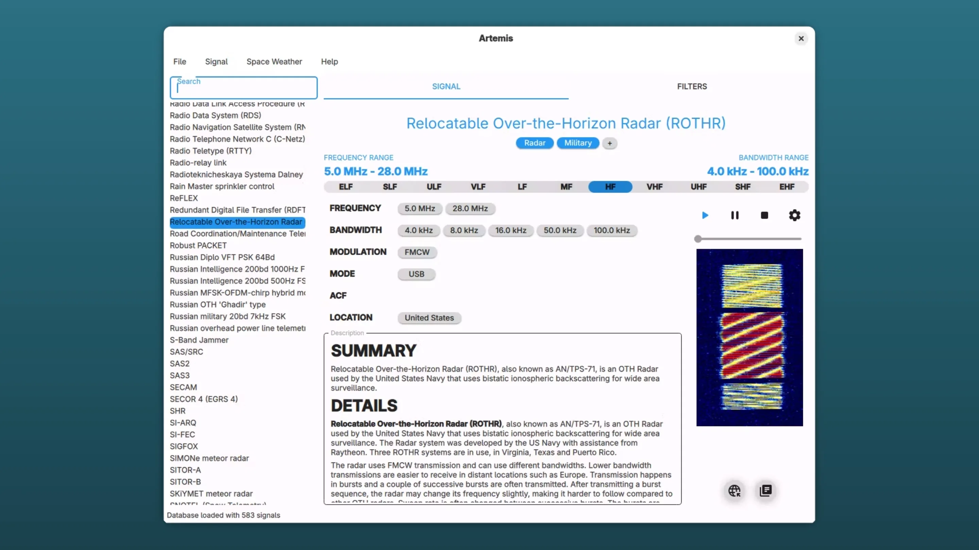Select Radio Telephone Network C (C-Netz)

pyautogui.click(x=238, y=139)
